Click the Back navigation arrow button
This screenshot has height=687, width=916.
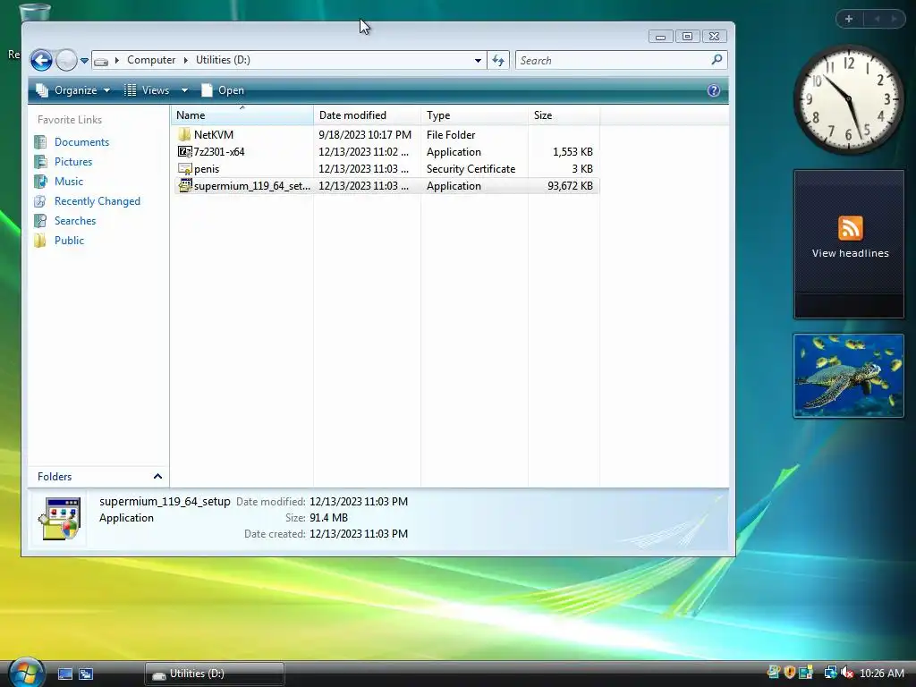click(x=41, y=60)
